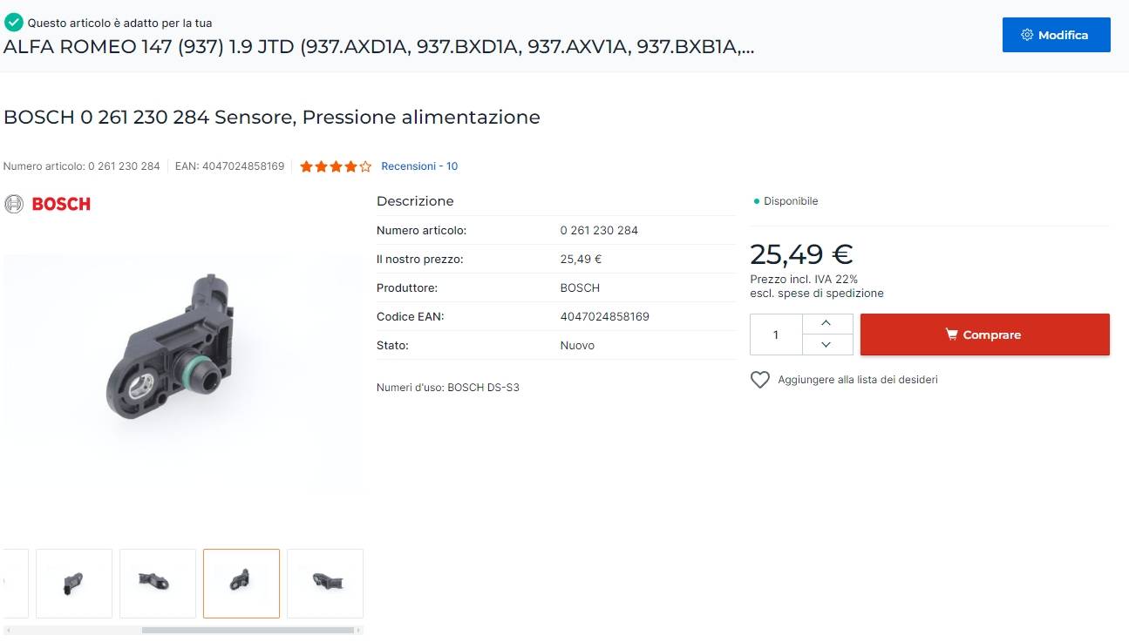The width and height of the screenshot is (1129, 642).
Task: Click the Bosch brand logo
Action: click(x=48, y=204)
